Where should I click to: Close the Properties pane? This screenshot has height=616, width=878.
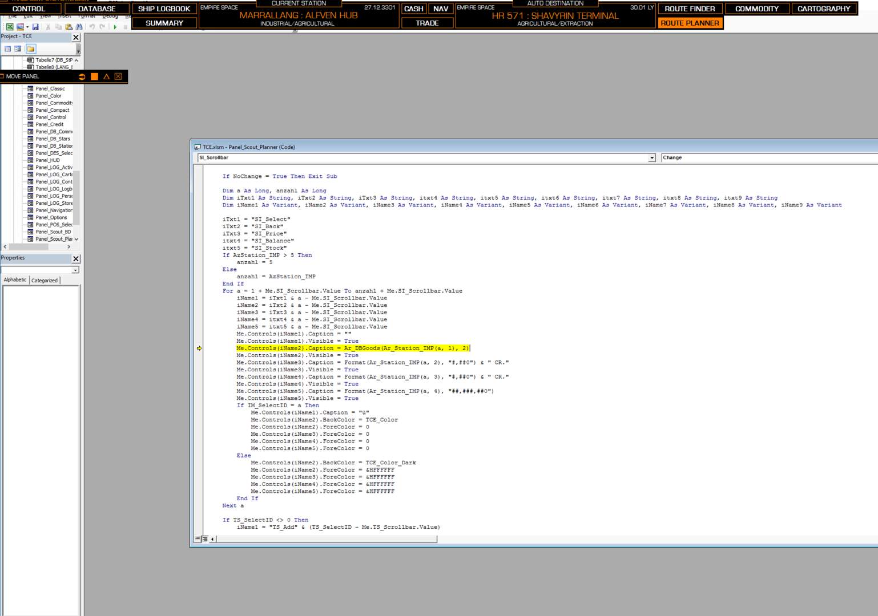(x=76, y=258)
